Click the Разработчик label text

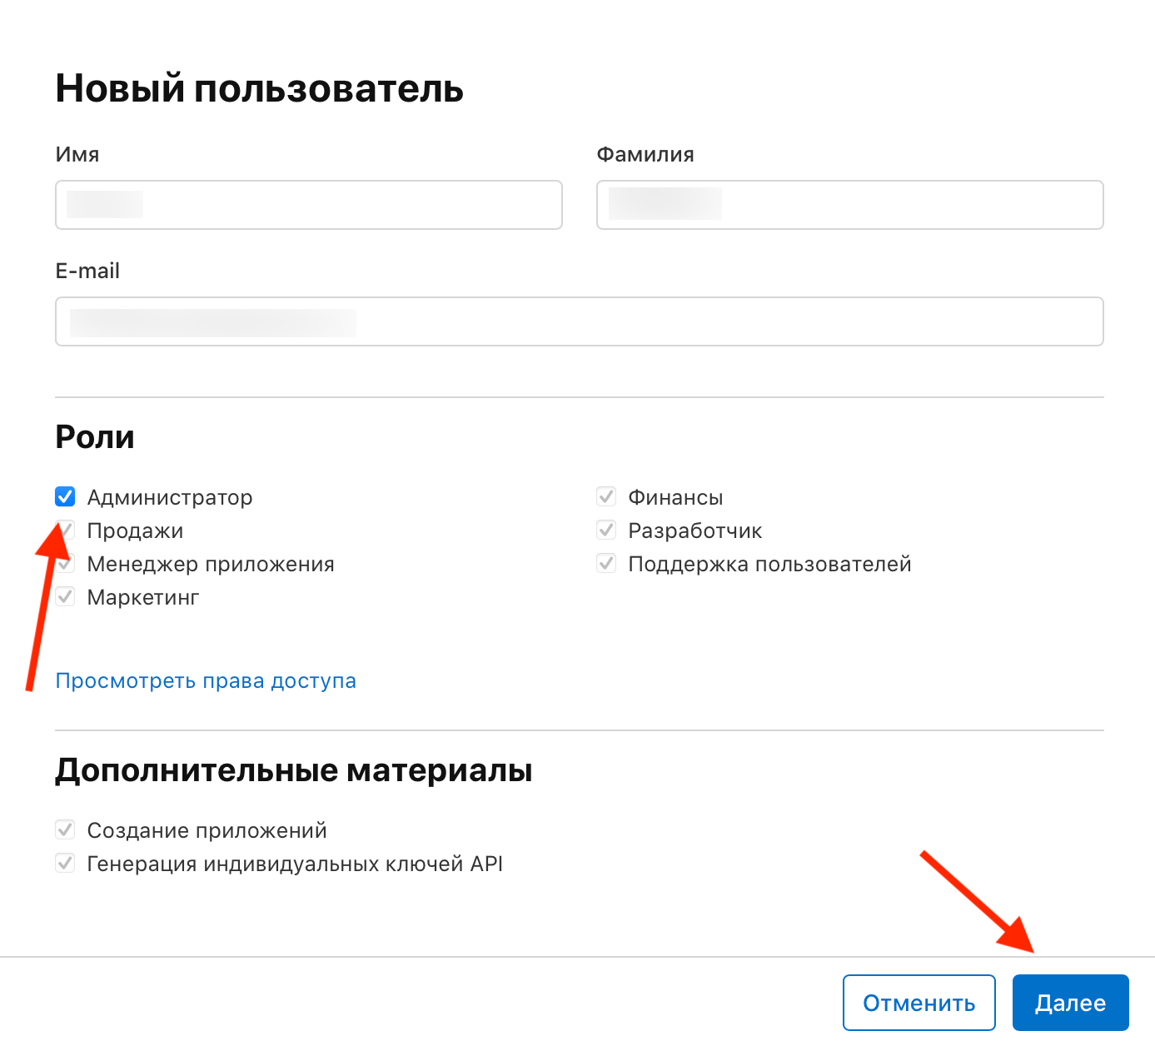coord(695,531)
